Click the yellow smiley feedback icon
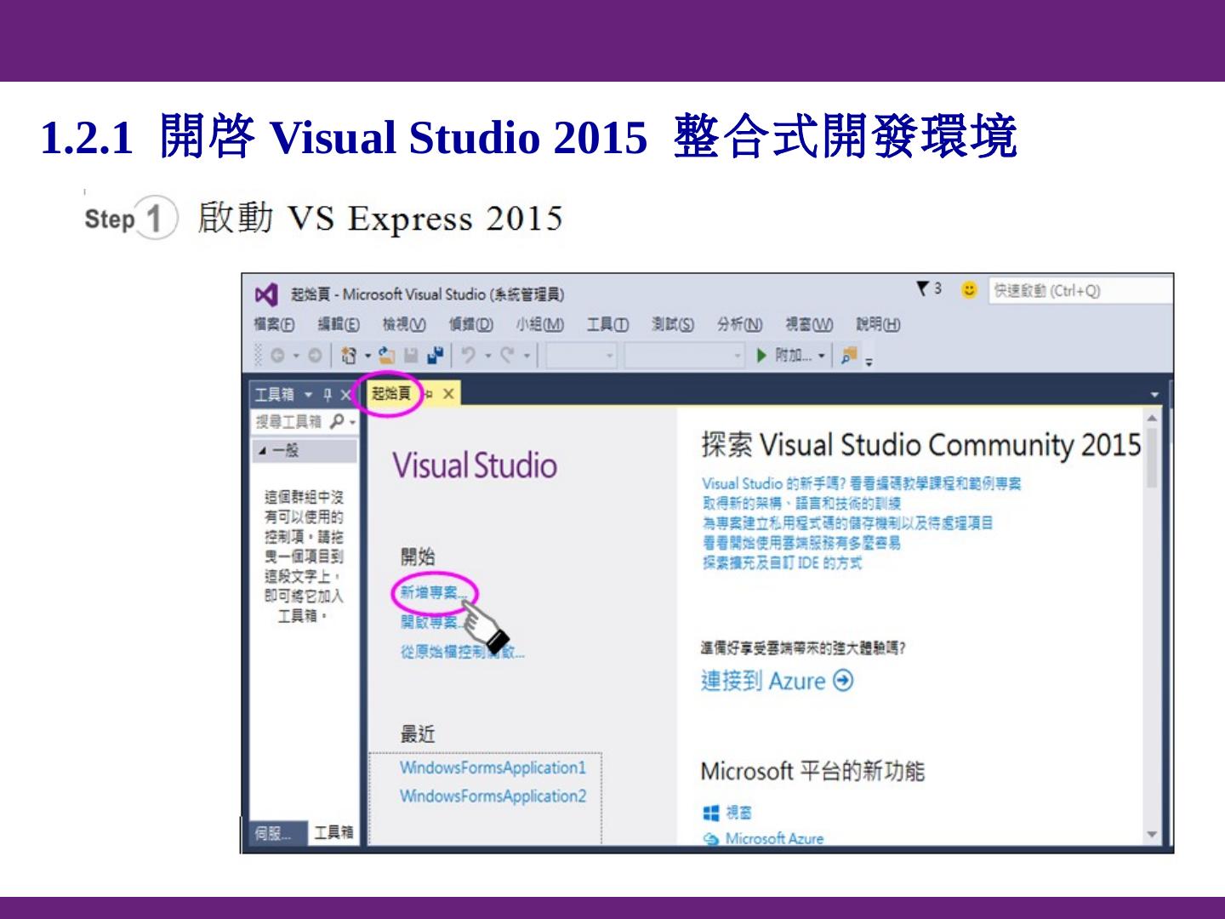 pyautogui.click(x=969, y=290)
